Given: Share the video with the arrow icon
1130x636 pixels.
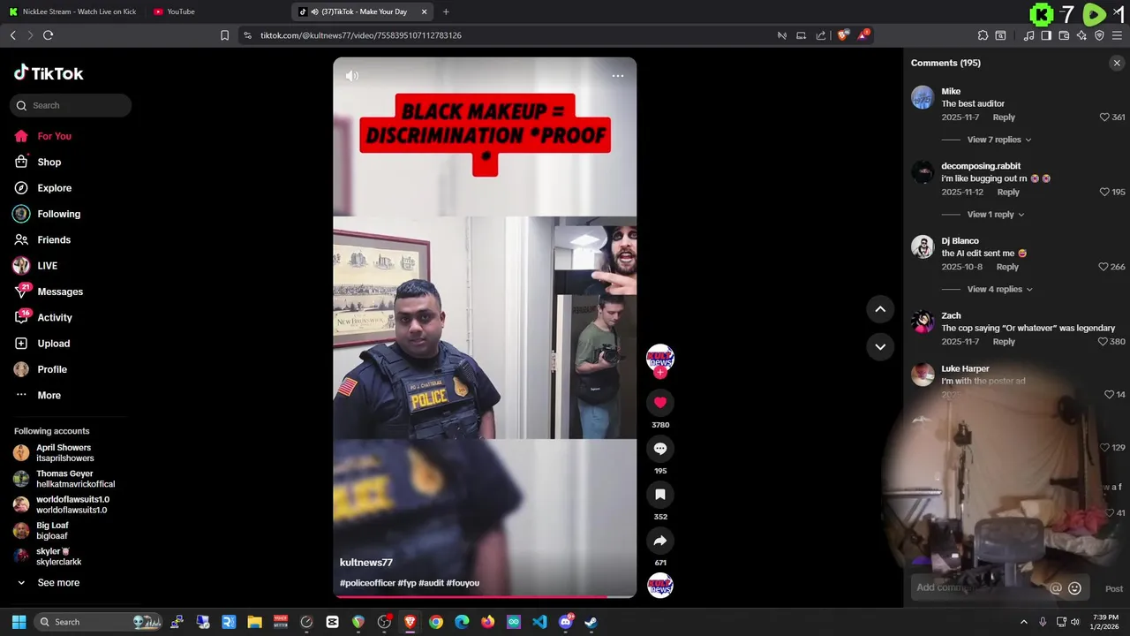Looking at the screenshot, I should pos(660,541).
